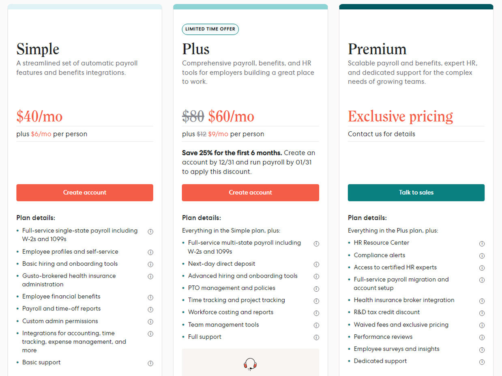Create account for the Plus plan
The height and width of the screenshot is (376, 502).
[x=251, y=192]
